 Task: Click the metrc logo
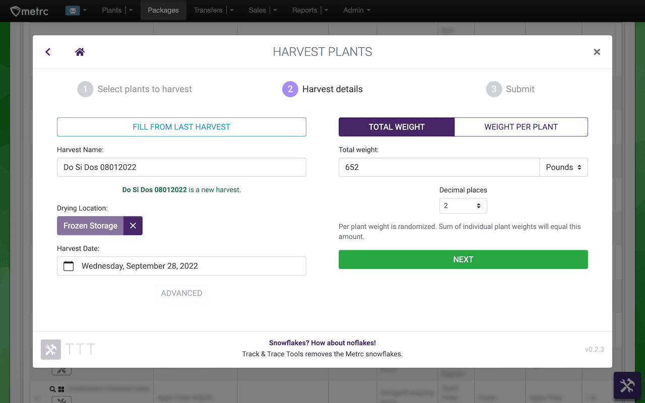29,10
